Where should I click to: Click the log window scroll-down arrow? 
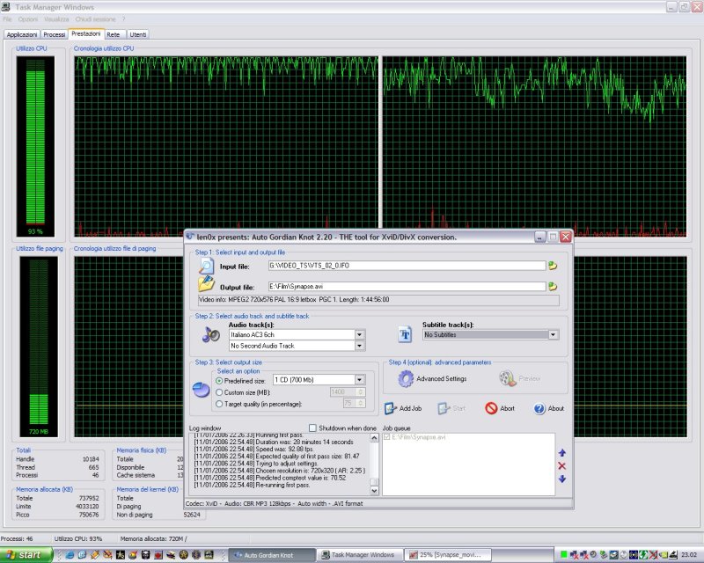coord(375,491)
